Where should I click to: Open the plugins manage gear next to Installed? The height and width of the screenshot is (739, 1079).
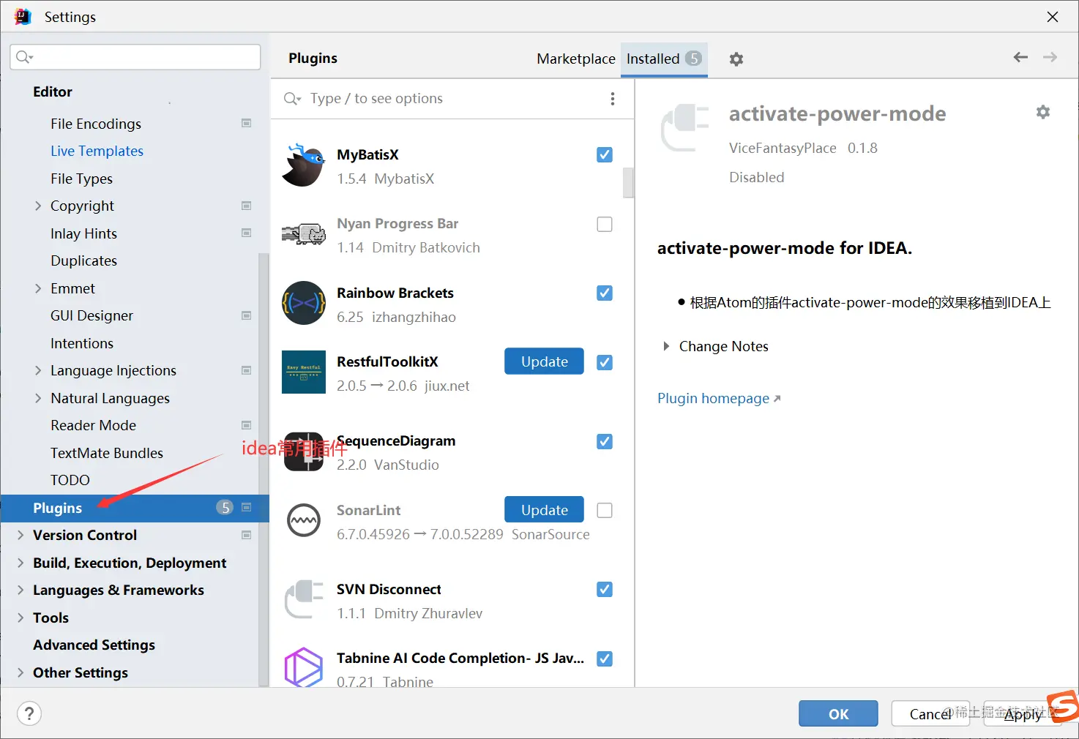tap(736, 59)
